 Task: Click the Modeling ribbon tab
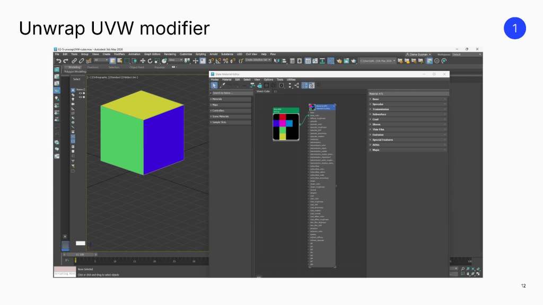pyautogui.click(x=74, y=67)
